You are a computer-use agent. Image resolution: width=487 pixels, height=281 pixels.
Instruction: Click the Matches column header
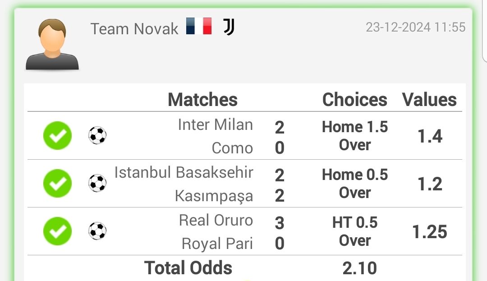202,100
